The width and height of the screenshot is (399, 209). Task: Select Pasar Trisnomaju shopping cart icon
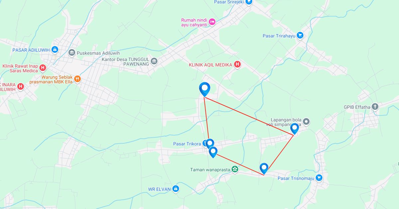[319, 178]
